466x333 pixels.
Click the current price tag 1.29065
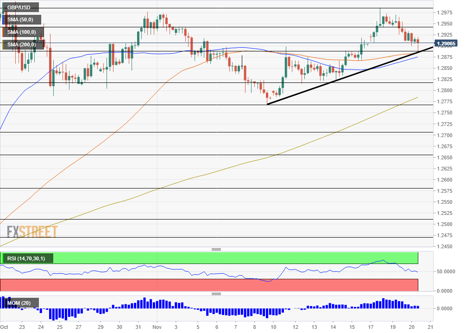447,43
